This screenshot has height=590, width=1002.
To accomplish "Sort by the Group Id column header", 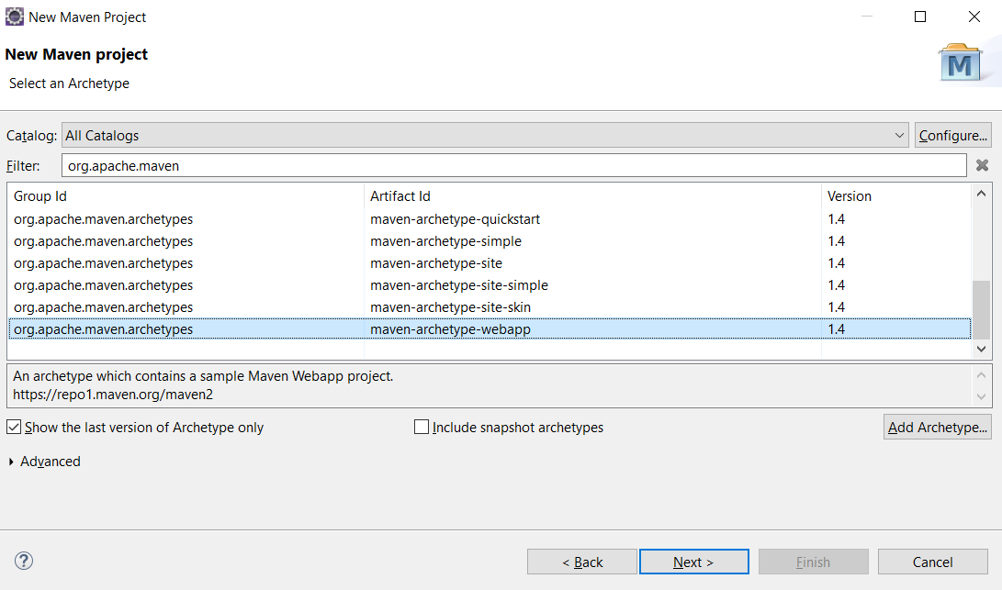I will [x=186, y=196].
